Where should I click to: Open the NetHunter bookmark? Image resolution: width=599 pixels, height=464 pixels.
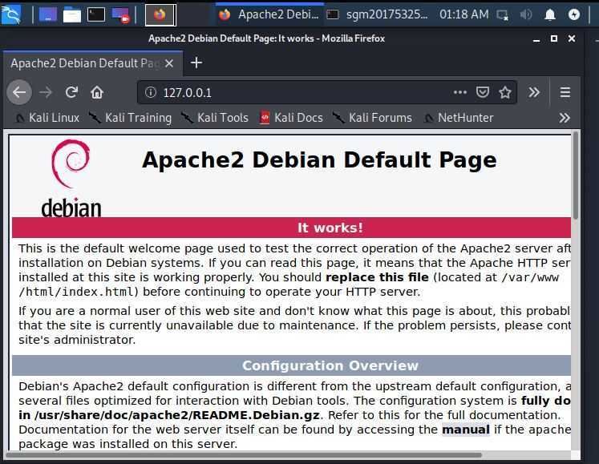[x=459, y=118]
